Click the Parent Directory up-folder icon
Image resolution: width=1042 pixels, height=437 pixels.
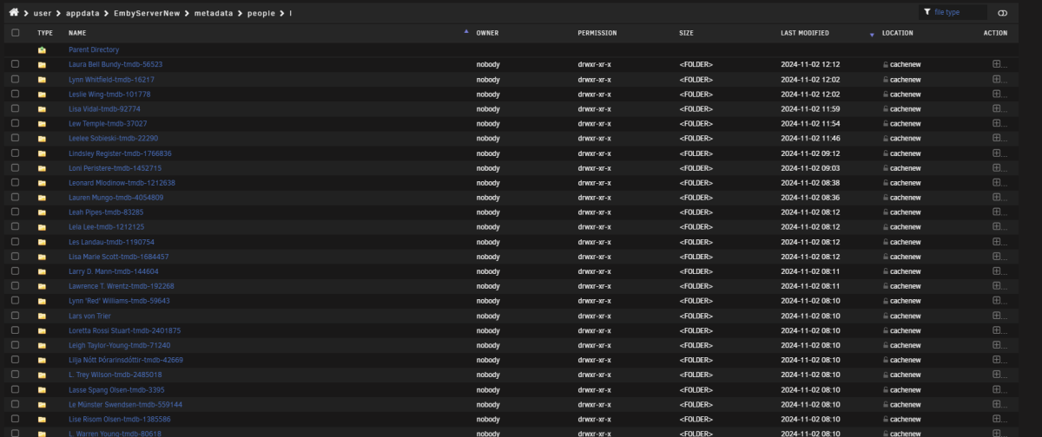(x=42, y=49)
